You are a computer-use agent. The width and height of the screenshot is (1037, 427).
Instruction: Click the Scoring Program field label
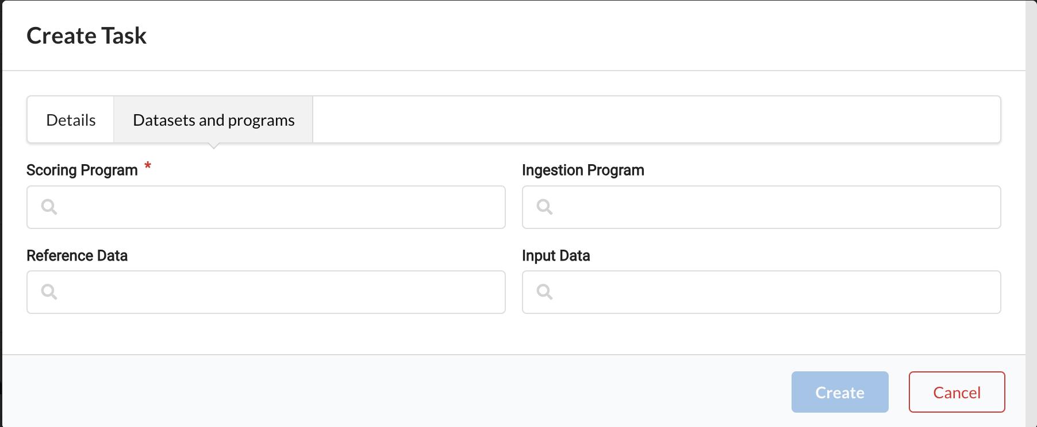coord(82,170)
